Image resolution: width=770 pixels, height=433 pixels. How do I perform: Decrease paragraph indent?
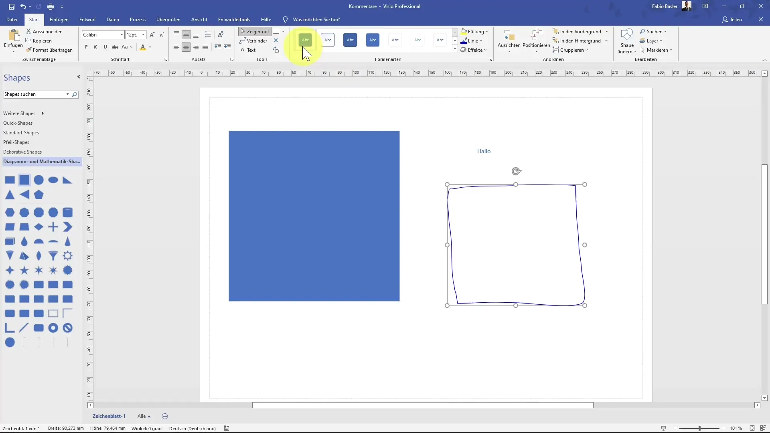[x=218, y=47]
